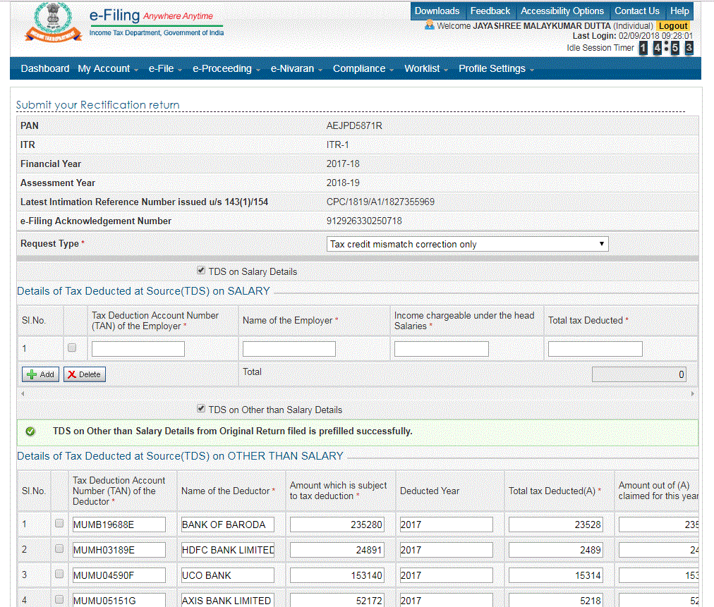Click the amount field 52172

pos(337,600)
